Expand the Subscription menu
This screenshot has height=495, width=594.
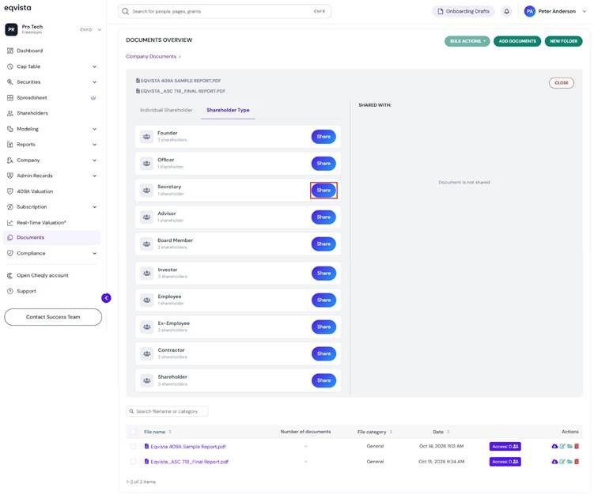pyautogui.click(x=94, y=207)
